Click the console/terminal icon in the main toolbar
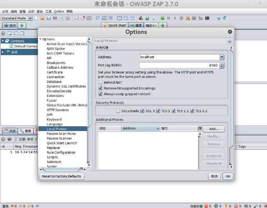267x208 pixels. click(x=207, y=18)
